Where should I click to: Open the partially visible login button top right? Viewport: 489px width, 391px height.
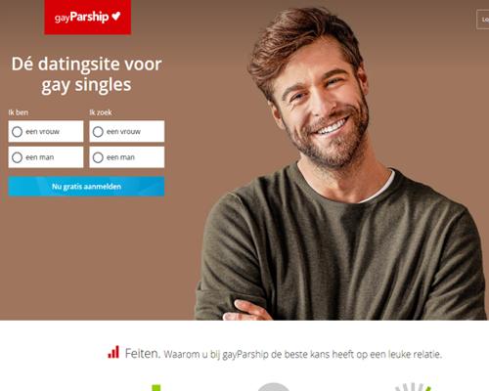pos(483,20)
